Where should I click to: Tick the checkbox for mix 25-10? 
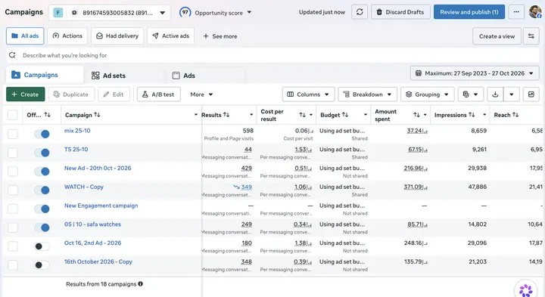click(x=13, y=134)
